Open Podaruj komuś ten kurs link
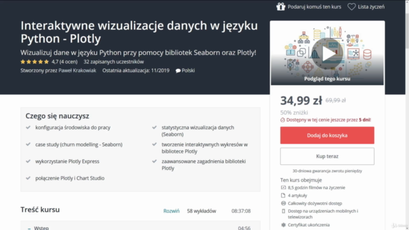The image size is (409, 230). point(314,7)
